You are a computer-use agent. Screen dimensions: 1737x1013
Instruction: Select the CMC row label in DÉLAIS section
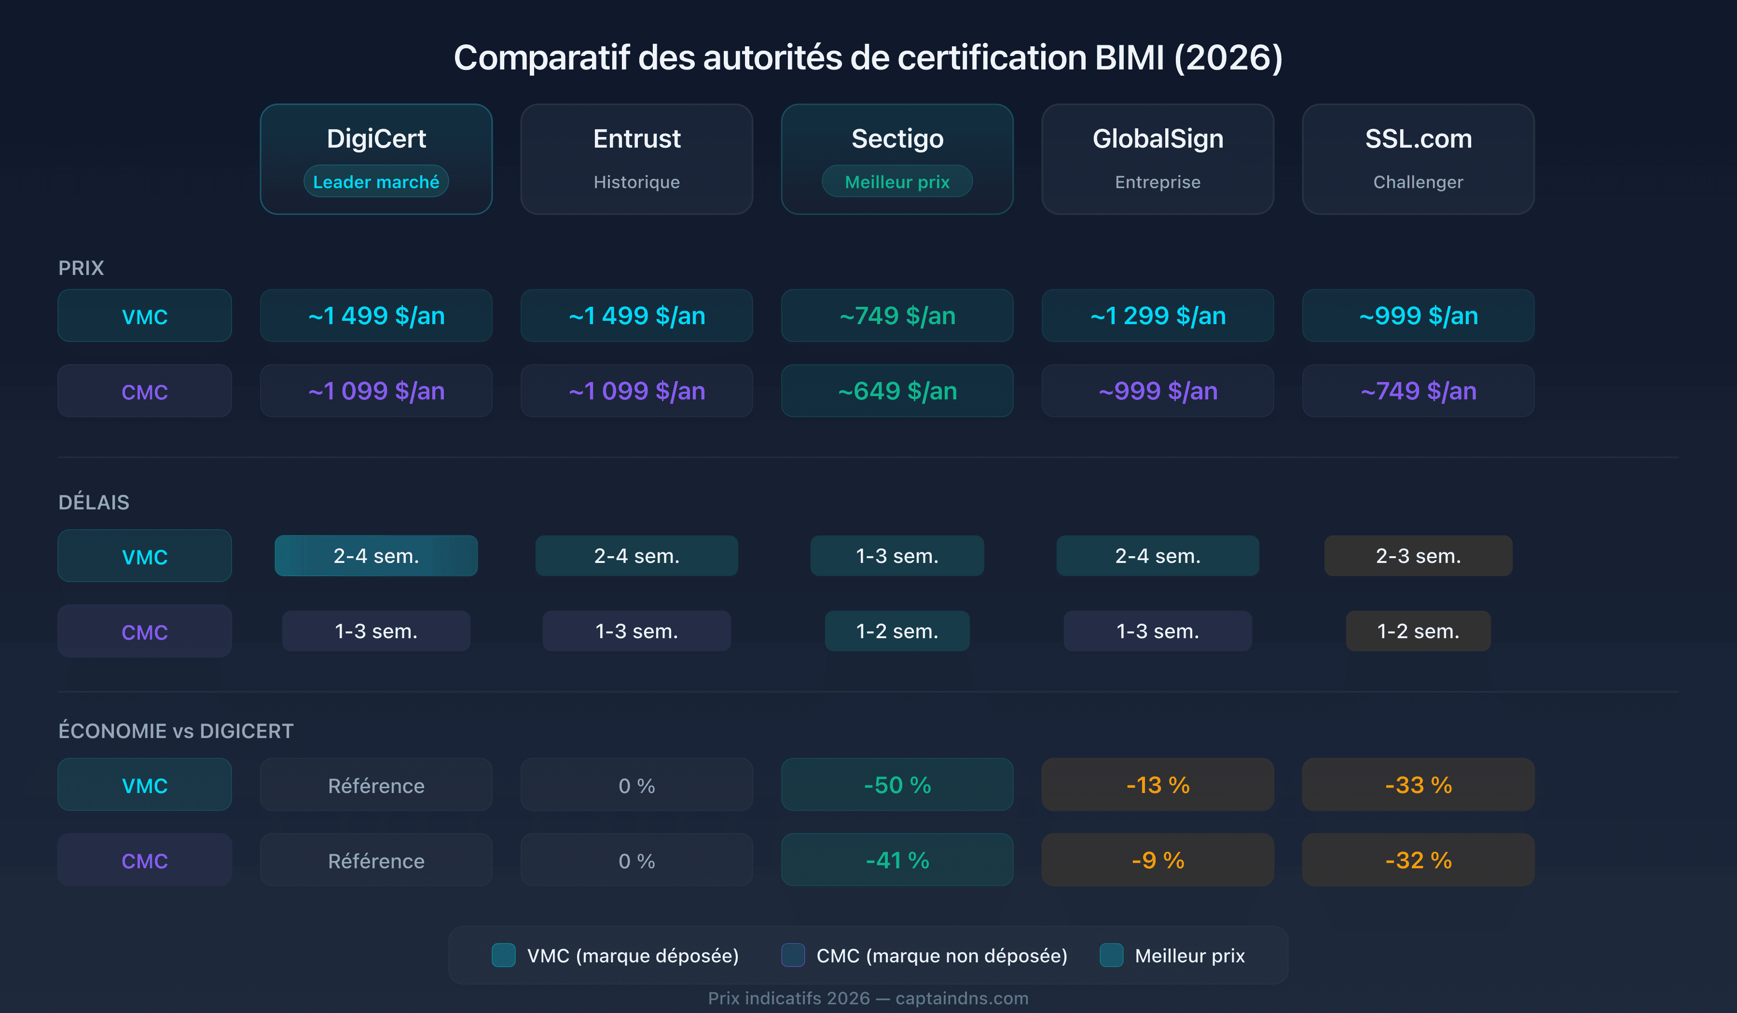[145, 630]
